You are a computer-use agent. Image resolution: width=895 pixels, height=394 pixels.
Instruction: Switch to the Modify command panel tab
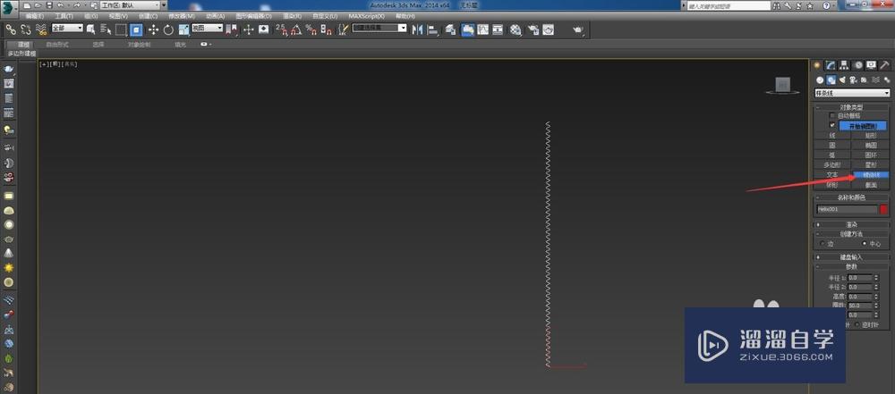pos(831,65)
